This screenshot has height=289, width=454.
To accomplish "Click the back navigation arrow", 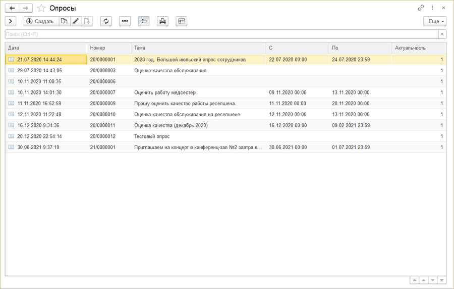I will click(x=12, y=8).
